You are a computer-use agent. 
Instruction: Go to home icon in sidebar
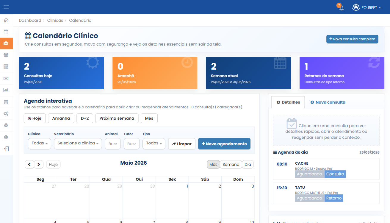tap(6, 20)
